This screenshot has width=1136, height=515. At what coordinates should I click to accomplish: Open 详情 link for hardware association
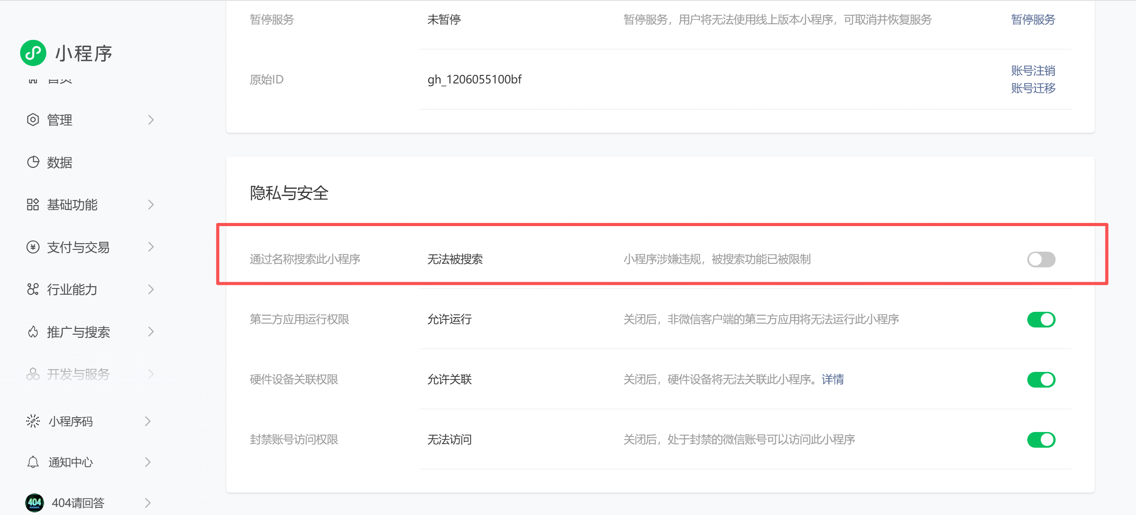point(832,380)
